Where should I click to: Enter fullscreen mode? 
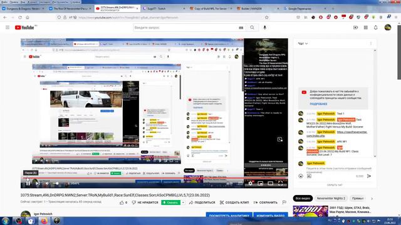(280, 183)
